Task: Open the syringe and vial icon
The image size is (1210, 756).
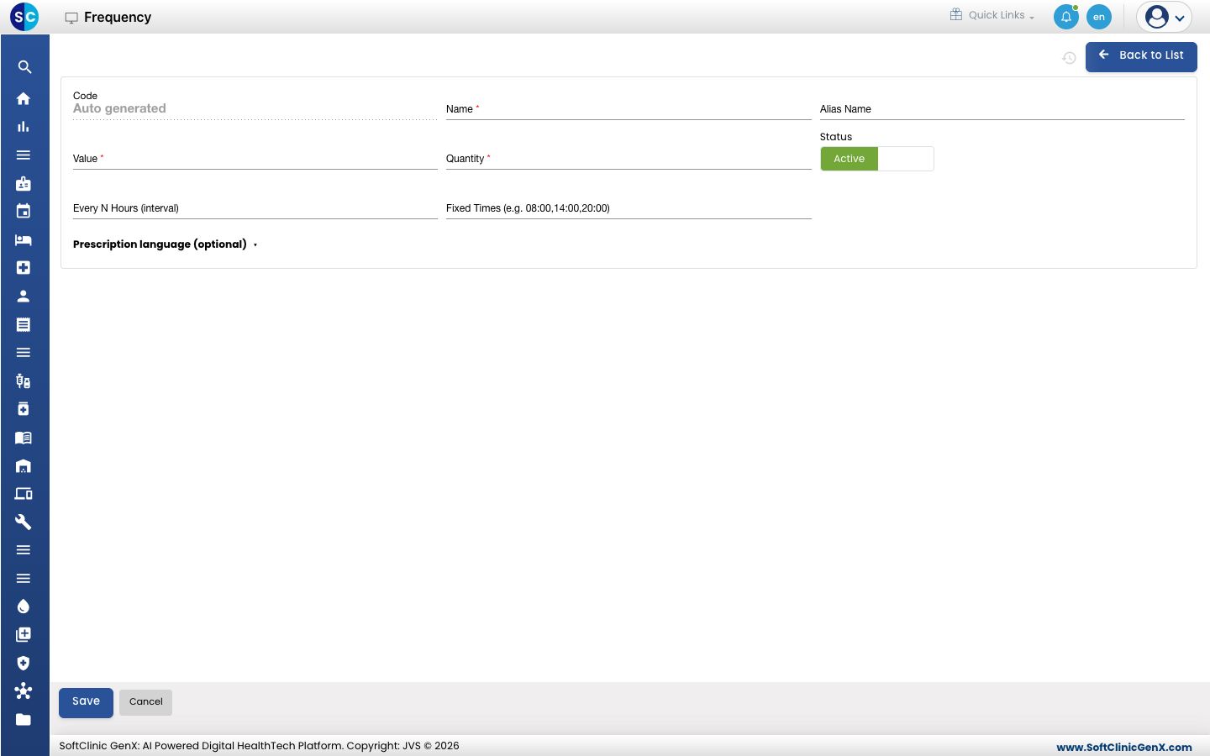Action: coord(24,381)
